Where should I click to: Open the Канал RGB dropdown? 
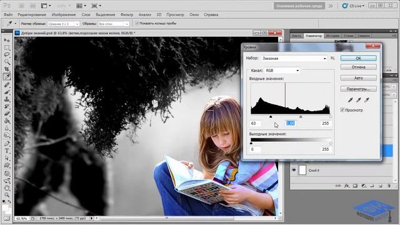(282, 71)
